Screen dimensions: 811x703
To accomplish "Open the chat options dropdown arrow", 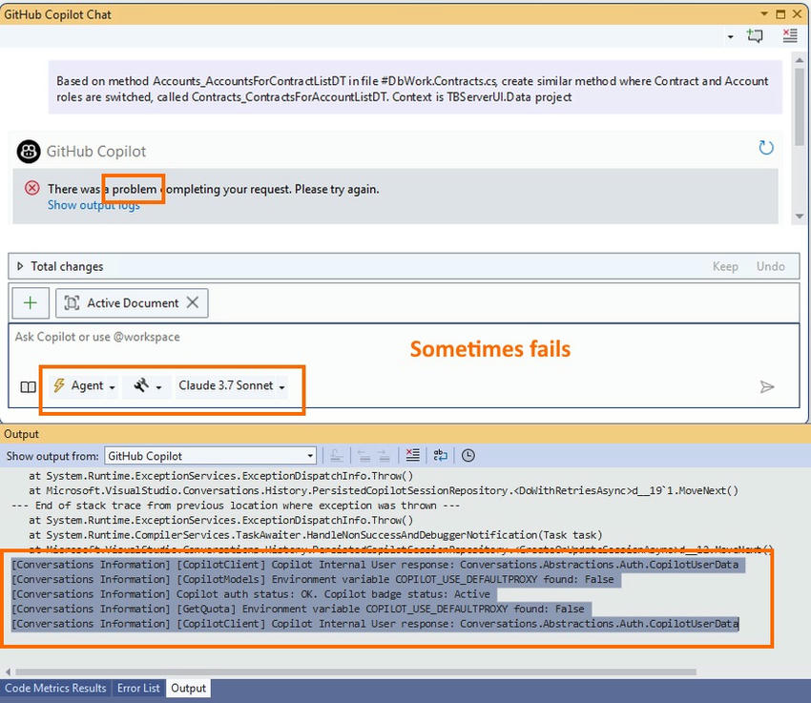I will (730, 36).
